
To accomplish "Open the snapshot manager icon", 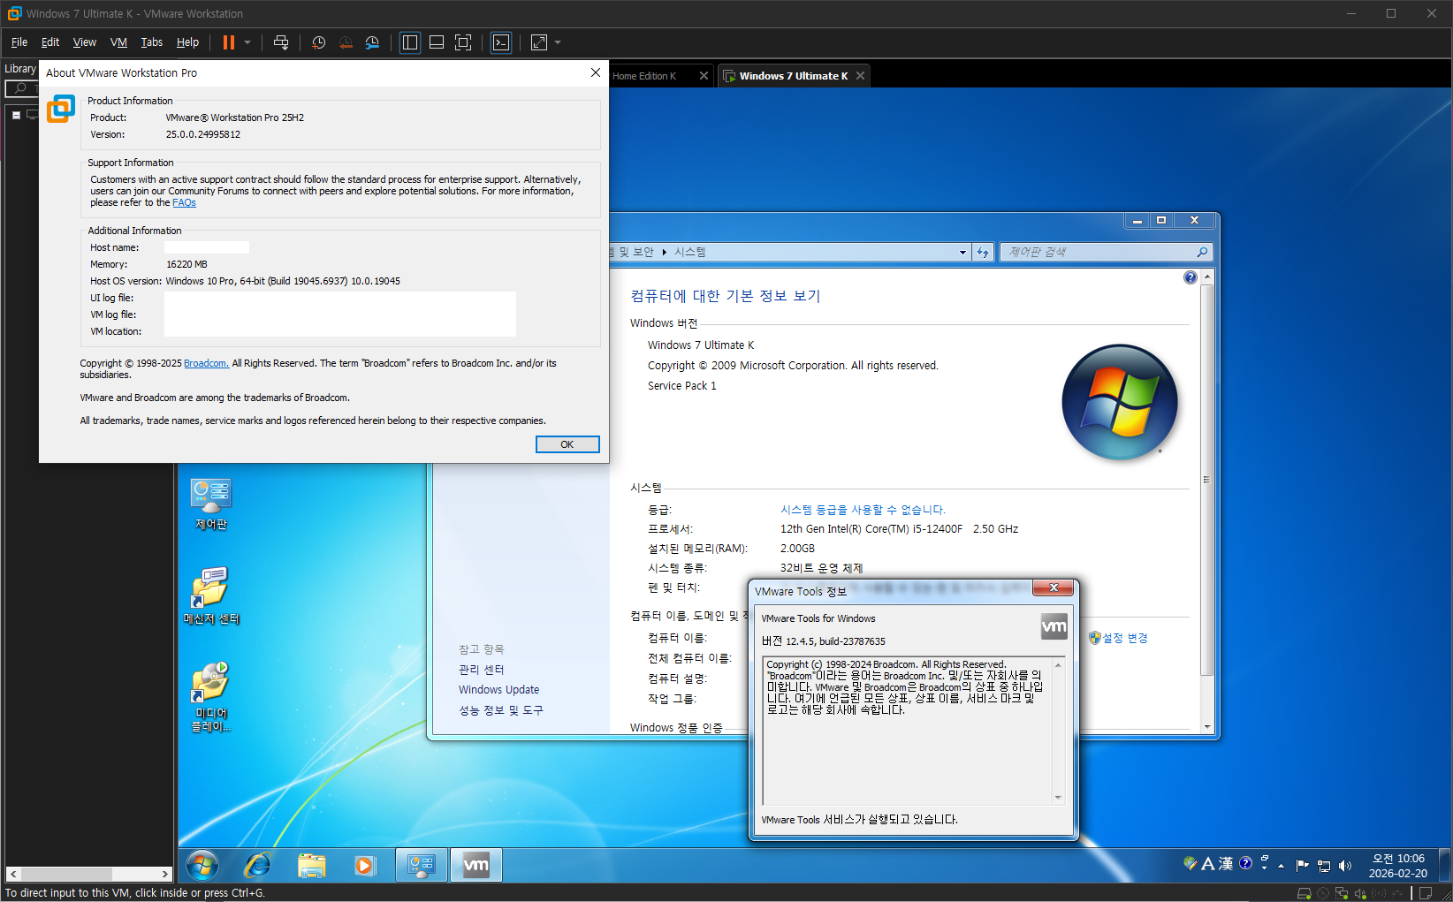I will [x=372, y=42].
